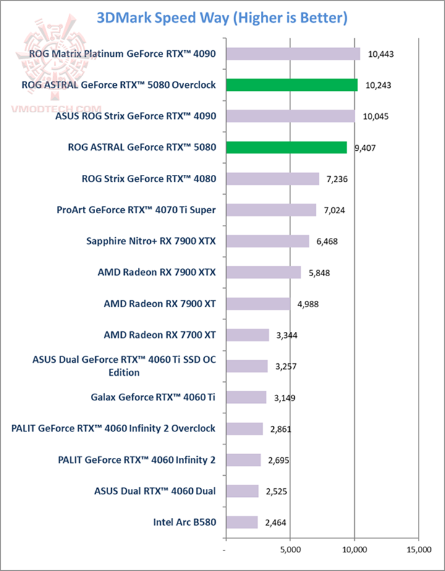Click the green bar for RTX 5080 Overclock

coord(292,85)
